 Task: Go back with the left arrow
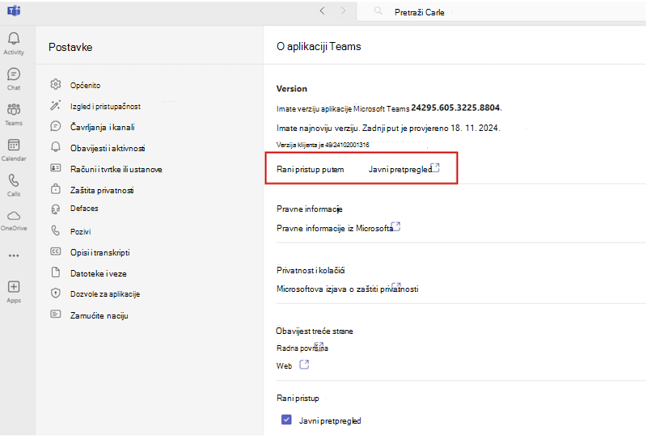coord(322,11)
